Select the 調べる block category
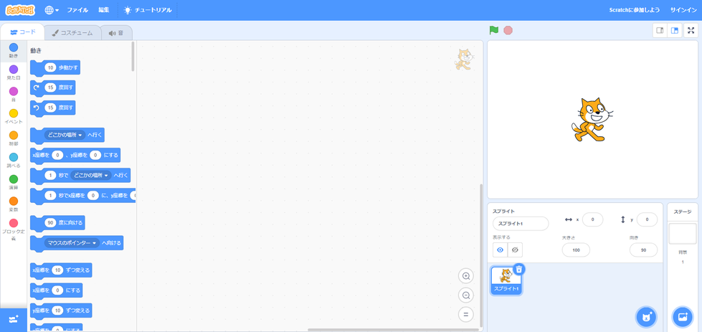This screenshot has width=702, height=332. point(14,160)
